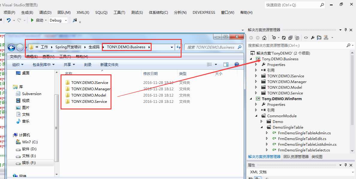Viewport: 356px width, 179px height.
Task: Select the 解决方案'TonyDEMO' solution node
Action: [283, 53]
